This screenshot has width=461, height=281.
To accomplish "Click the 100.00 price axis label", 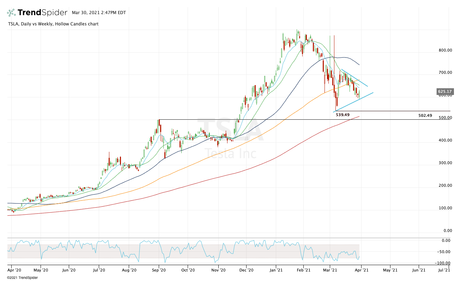I will [445, 208].
